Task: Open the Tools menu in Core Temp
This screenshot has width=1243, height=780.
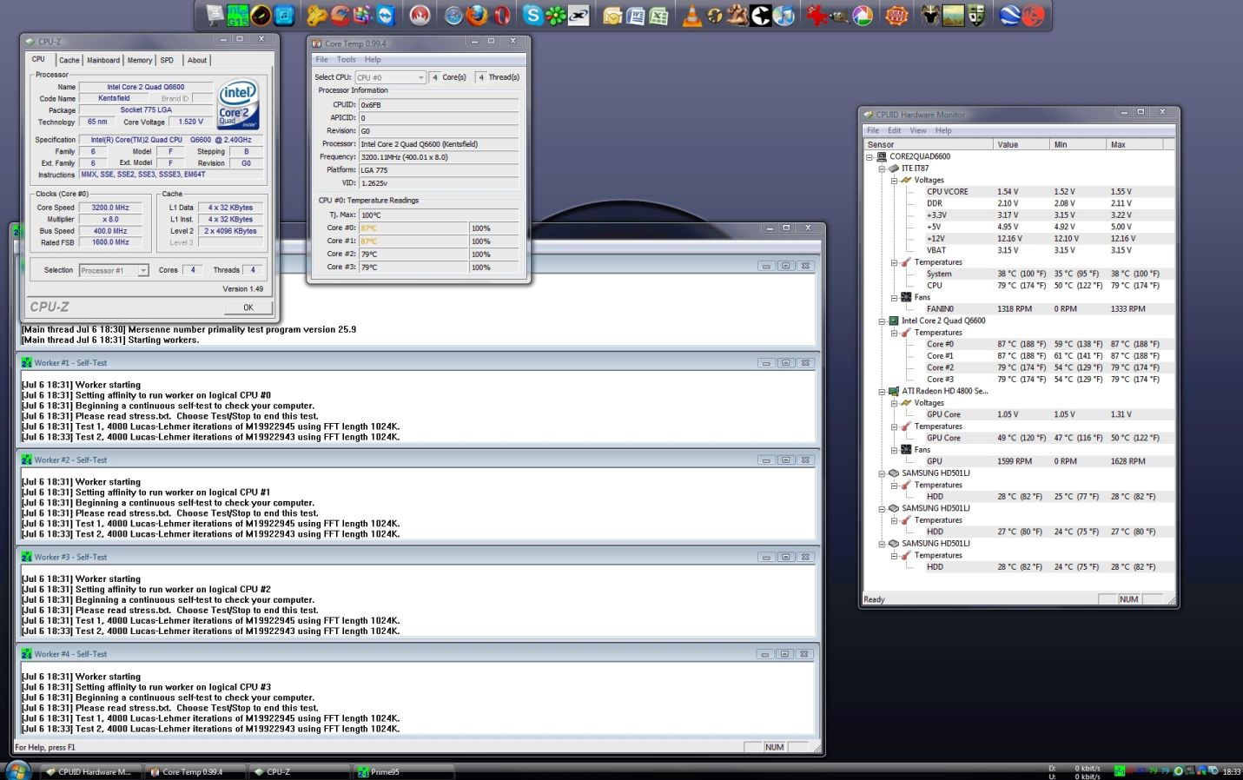Action: pyautogui.click(x=346, y=60)
